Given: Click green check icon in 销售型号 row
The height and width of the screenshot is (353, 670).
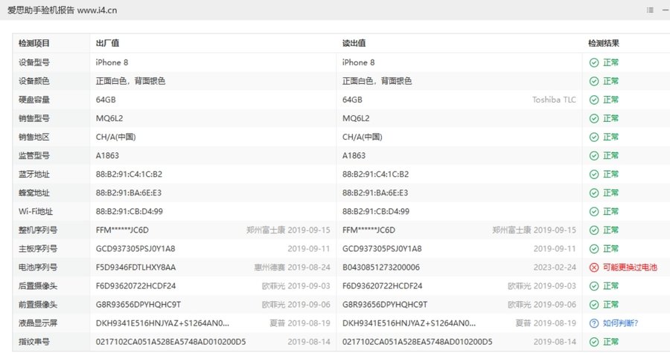Looking at the screenshot, I should click(x=594, y=118).
